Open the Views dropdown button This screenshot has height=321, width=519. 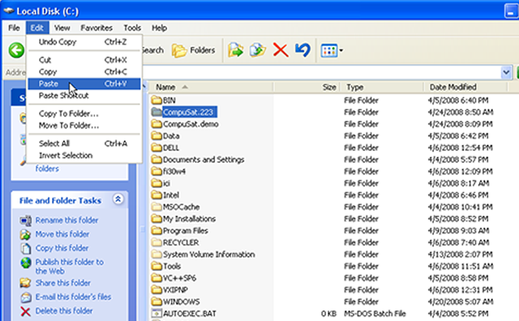tap(332, 50)
